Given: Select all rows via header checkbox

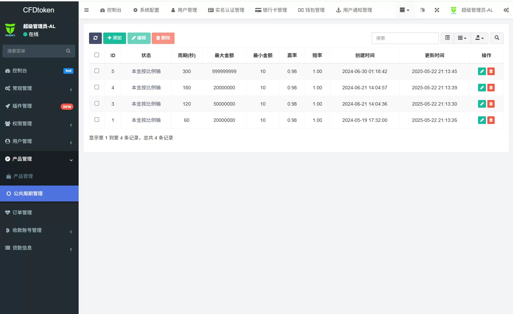Looking at the screenshot, I should pyautogui.click(x=97, y=54).
